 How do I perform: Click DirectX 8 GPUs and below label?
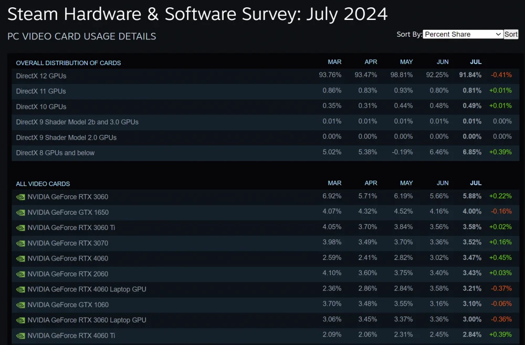pos(55,153)
